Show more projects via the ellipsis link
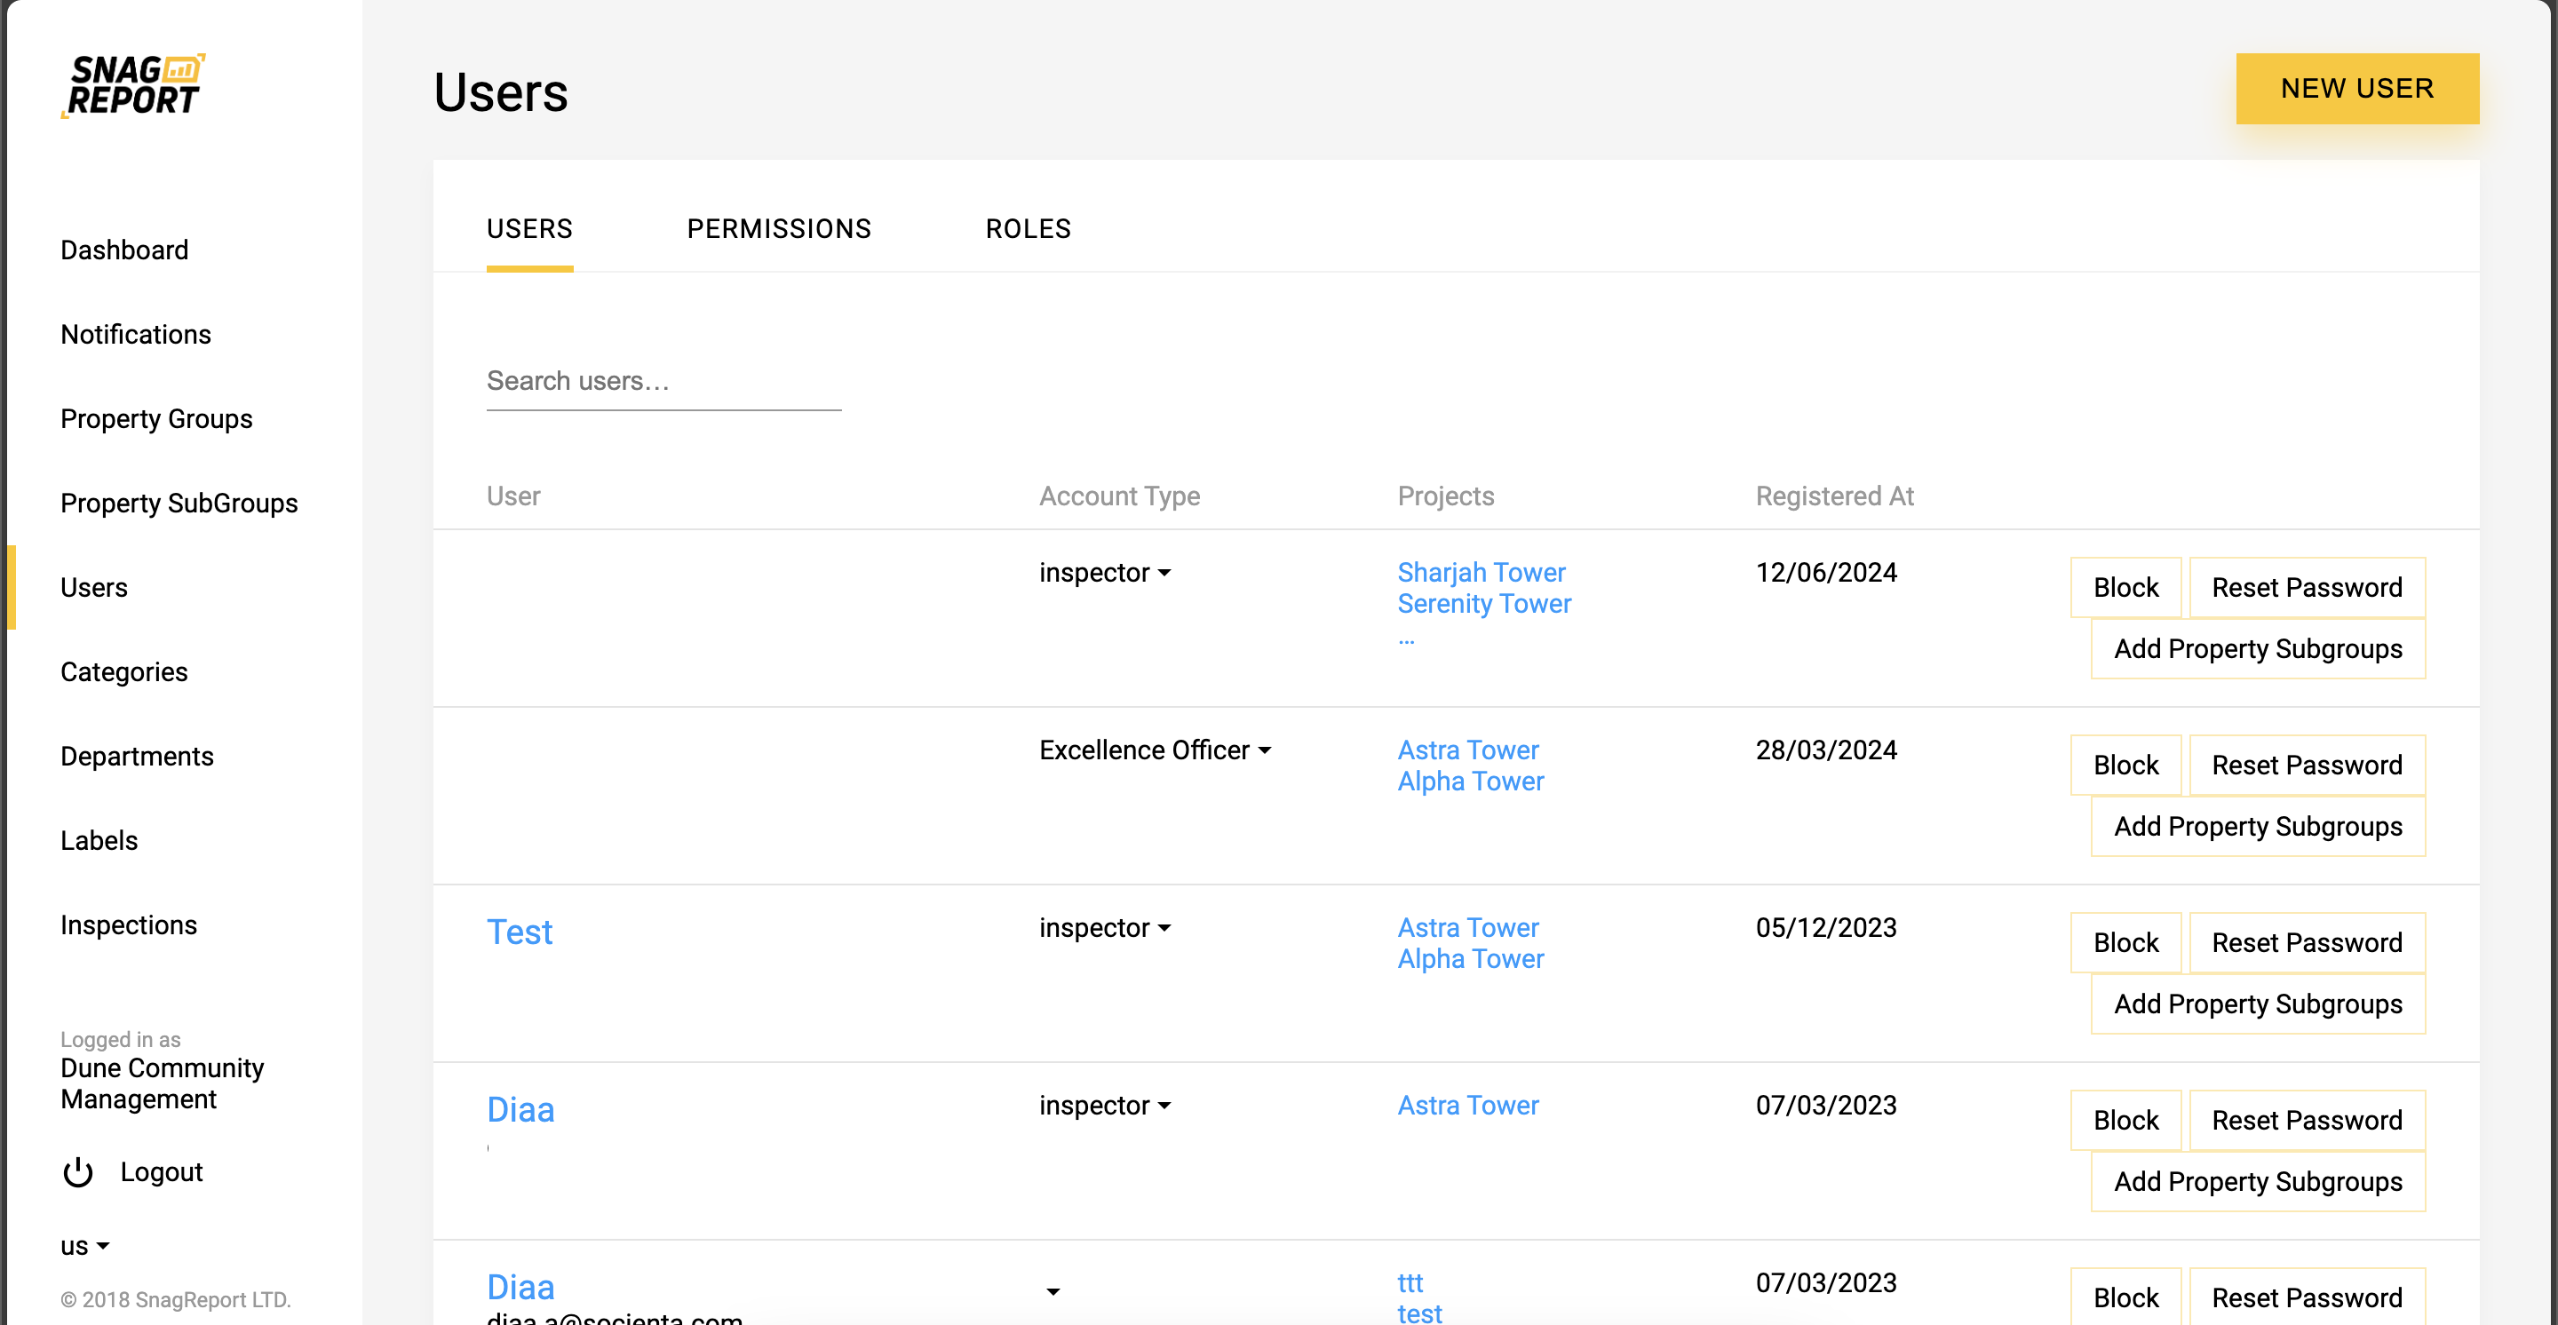Screen dimensions: 2558x1325 pyautogui.click(x=1406, y=641)
